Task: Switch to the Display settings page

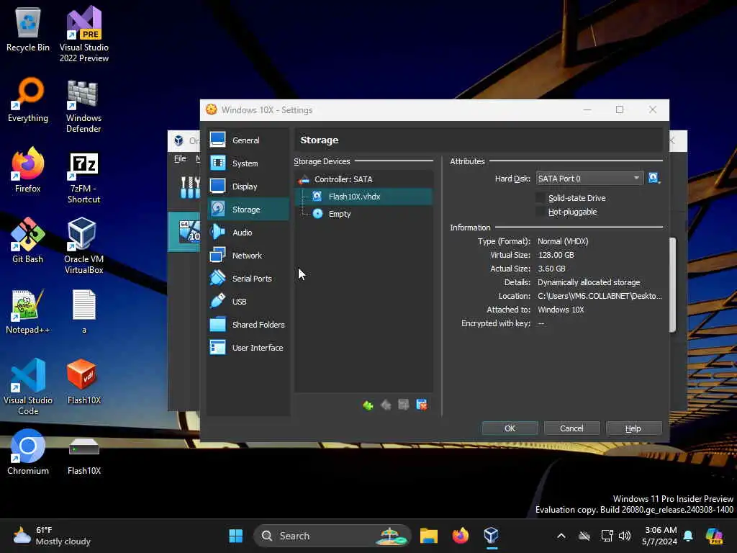Action: (248, 186)
